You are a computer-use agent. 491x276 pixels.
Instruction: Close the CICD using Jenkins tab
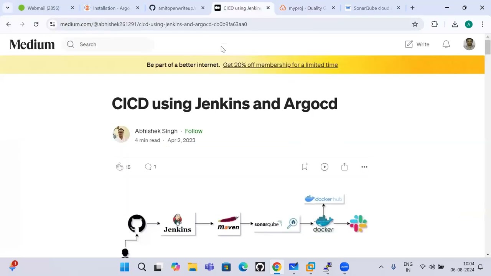tap(268, 8)
